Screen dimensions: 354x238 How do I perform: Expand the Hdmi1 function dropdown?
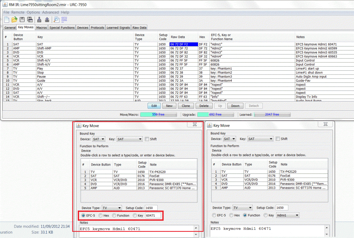click(x=287, y=215)
